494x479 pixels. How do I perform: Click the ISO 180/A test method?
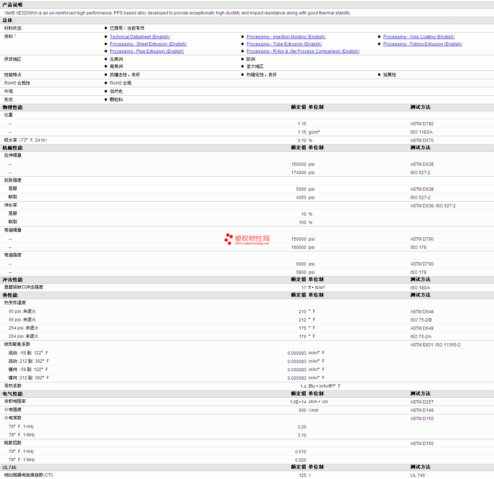pos(420,288)
